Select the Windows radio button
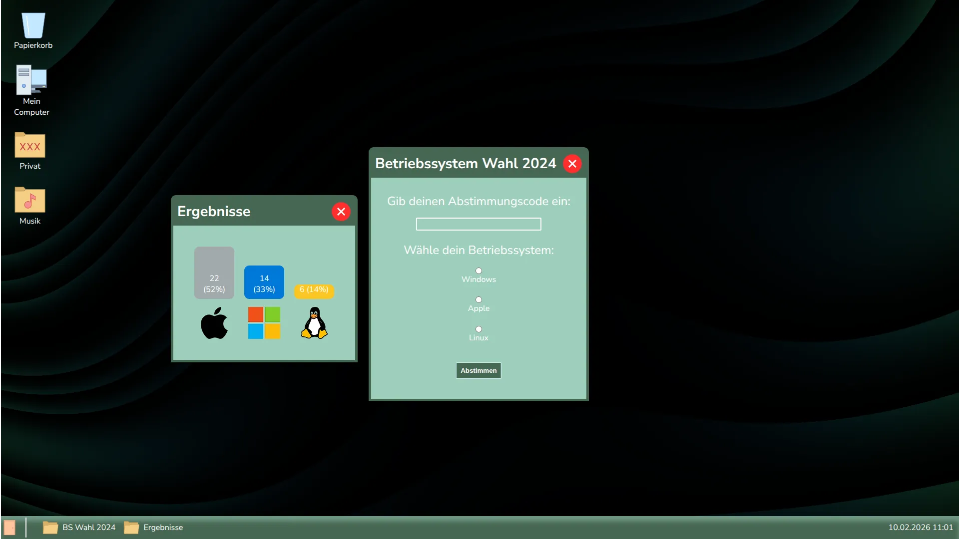 [x=478, y=270]
